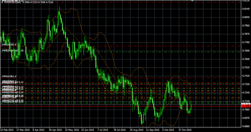Click the 0.7330 price scale value

point(246,84)
